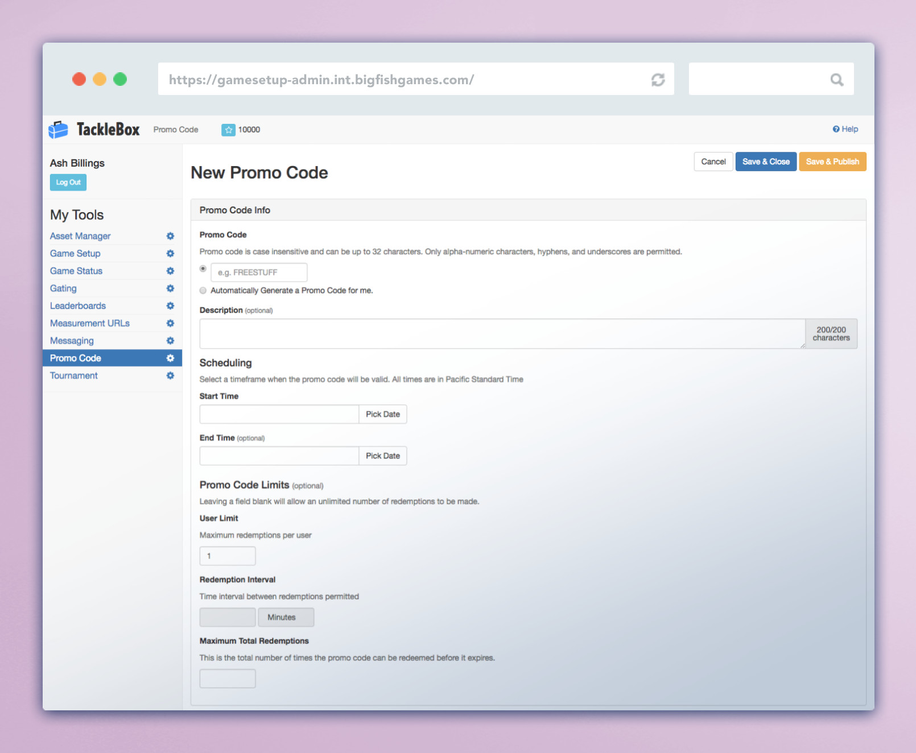Focus the promo code FREESTUFF input field
Image resolution: width=916 pixels, height=753 pixels.
click(259, 272)
